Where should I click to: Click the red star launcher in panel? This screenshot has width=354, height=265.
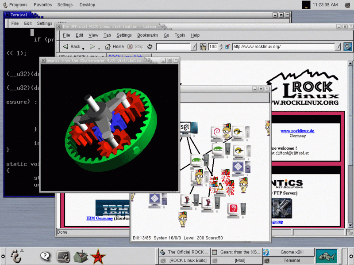pos(98,257)
